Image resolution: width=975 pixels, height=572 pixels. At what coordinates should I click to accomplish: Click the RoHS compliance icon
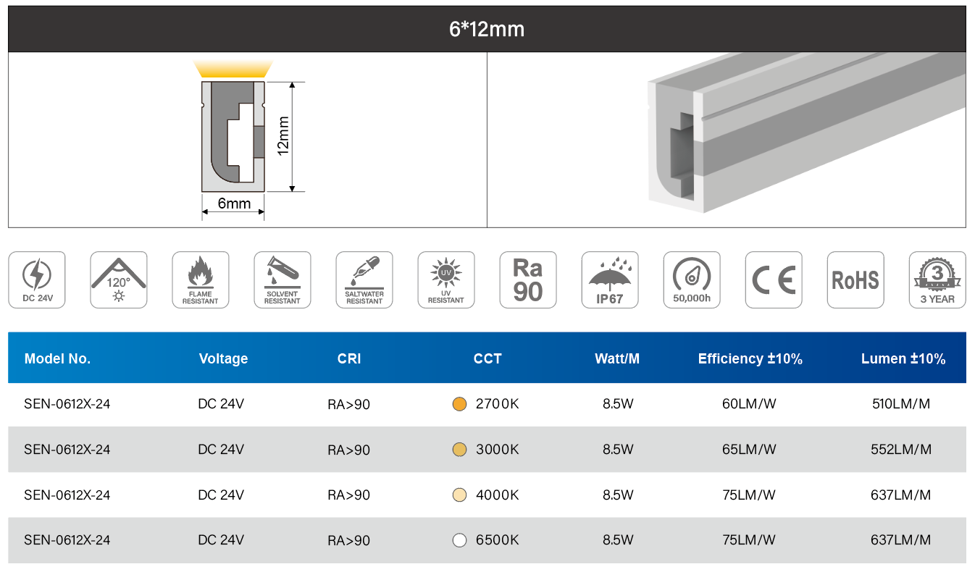coord(855,279)
